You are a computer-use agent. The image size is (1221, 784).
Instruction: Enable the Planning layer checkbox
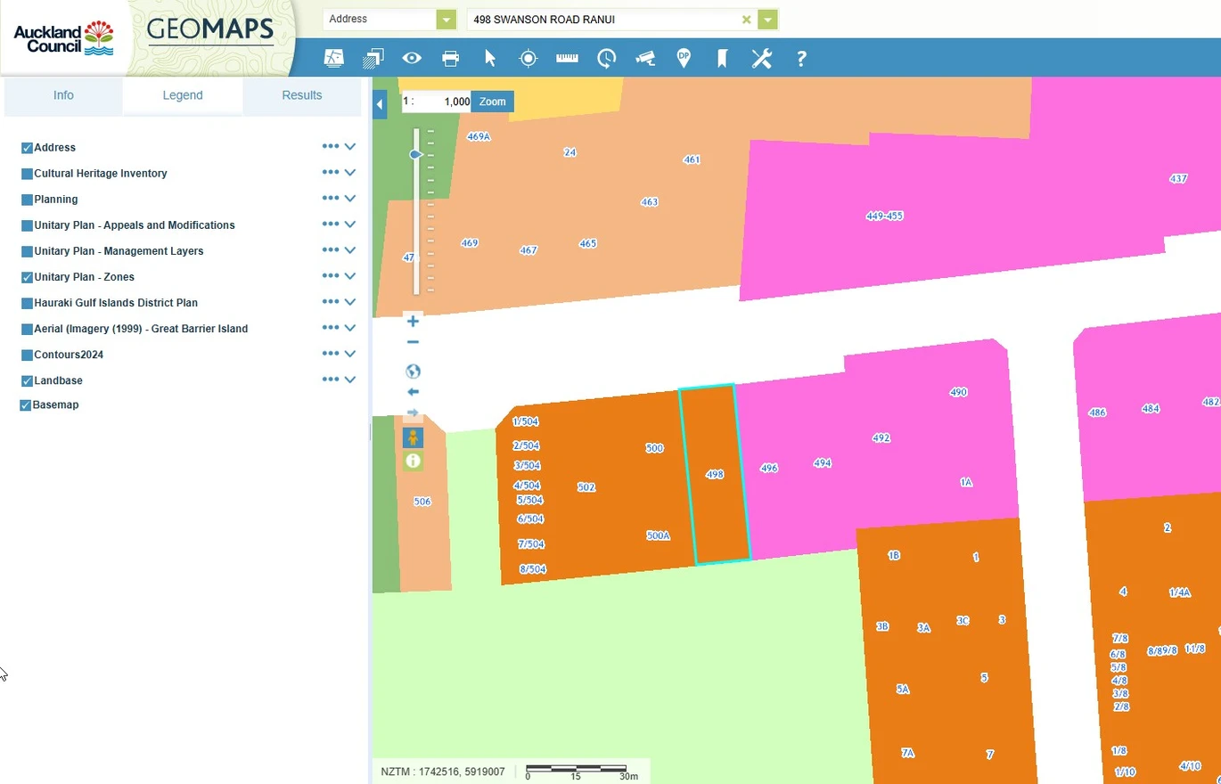point(27,200)
